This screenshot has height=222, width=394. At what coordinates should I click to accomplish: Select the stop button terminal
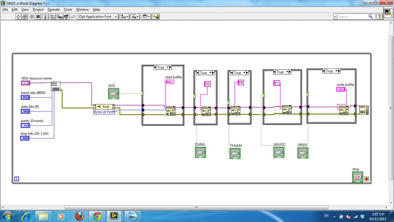coord(357,177)
